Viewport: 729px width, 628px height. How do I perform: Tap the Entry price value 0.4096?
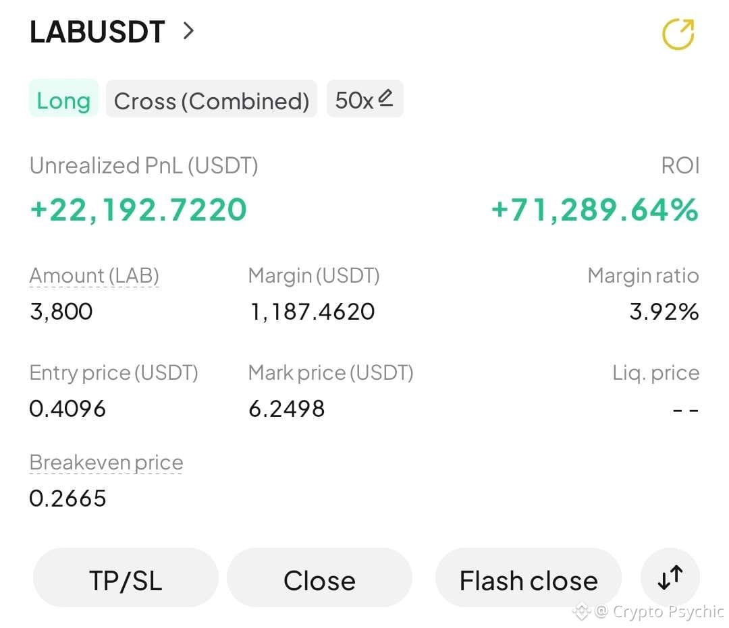pyautogui.click(x=67, y=409)
